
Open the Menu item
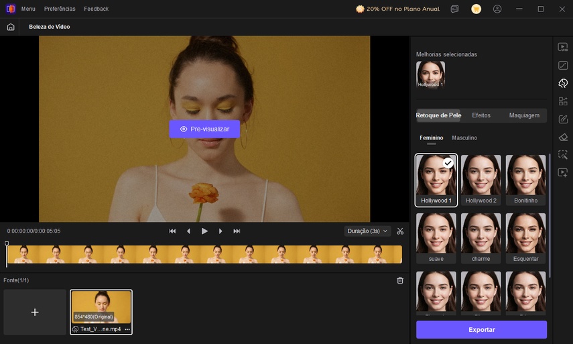tap(28, 9)
